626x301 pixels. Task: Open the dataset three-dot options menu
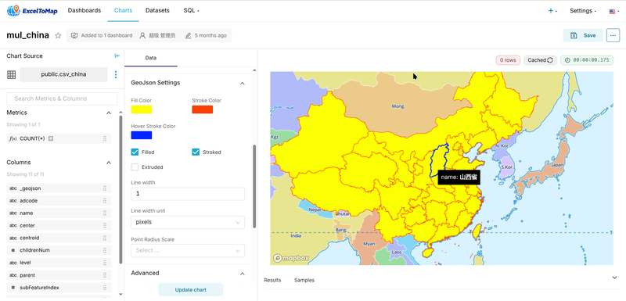point(116,74)
